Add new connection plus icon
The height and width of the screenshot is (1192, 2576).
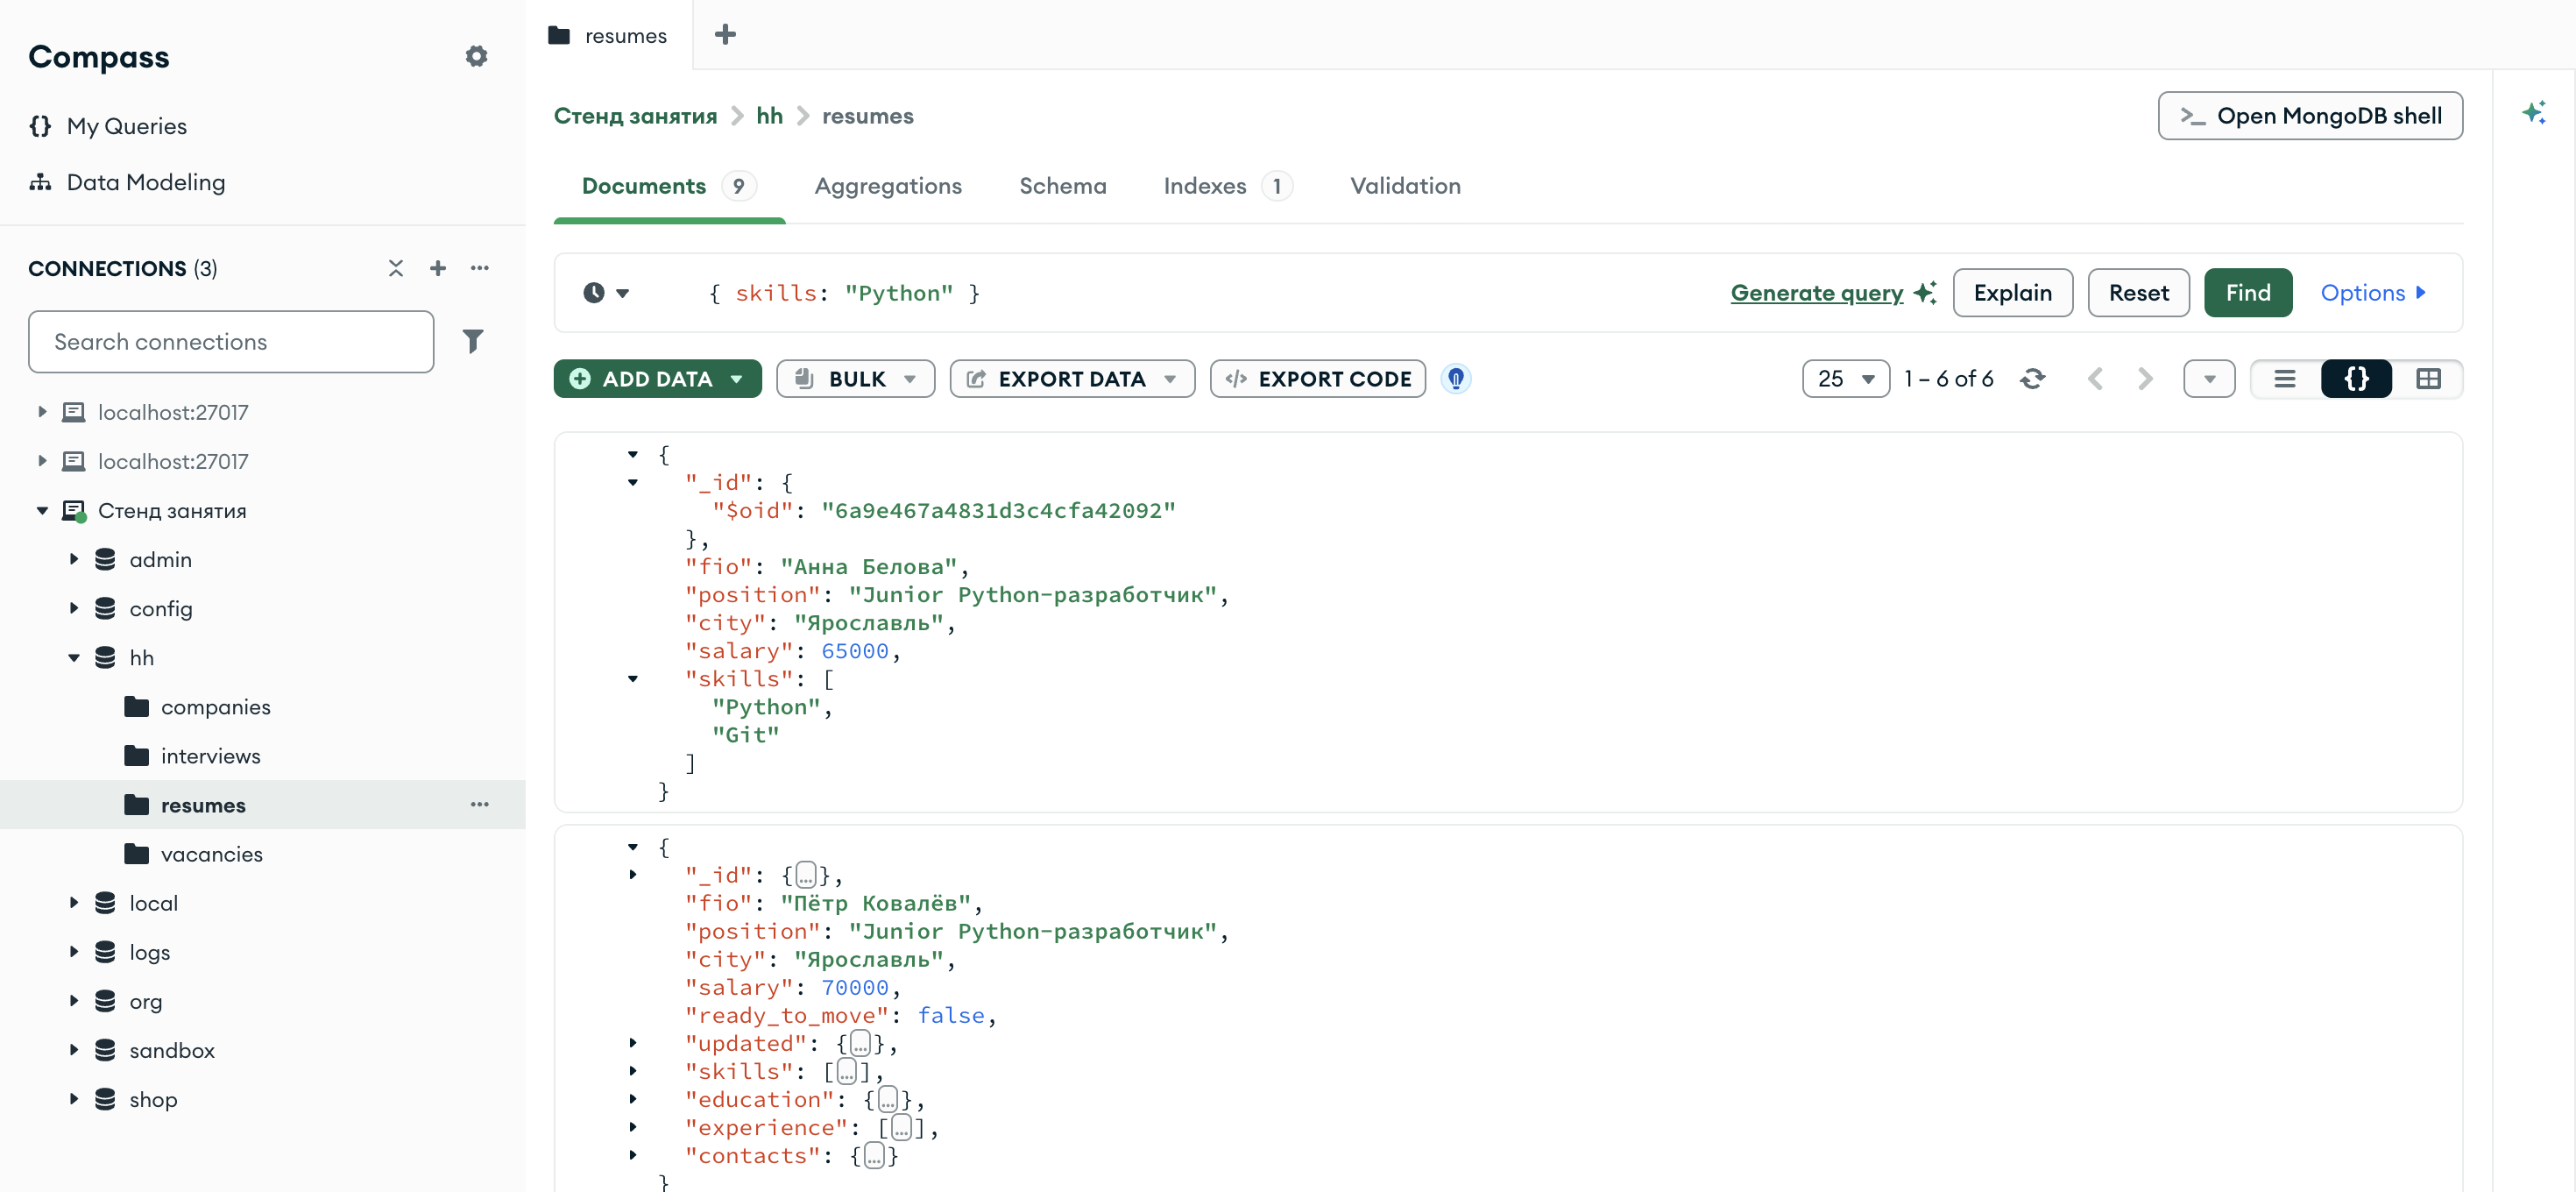point(438,268)
